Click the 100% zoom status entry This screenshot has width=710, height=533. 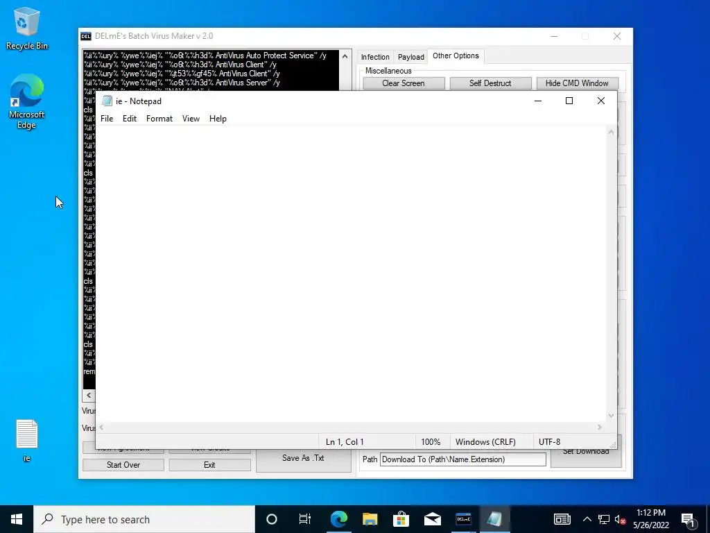[431, 442]
